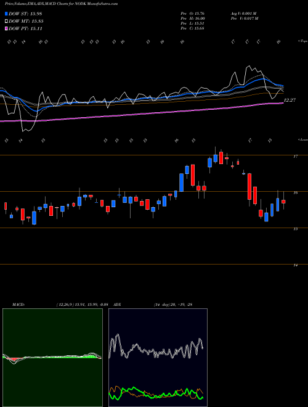Click the 'MACD:' panel heading

(x=18, y=305)
